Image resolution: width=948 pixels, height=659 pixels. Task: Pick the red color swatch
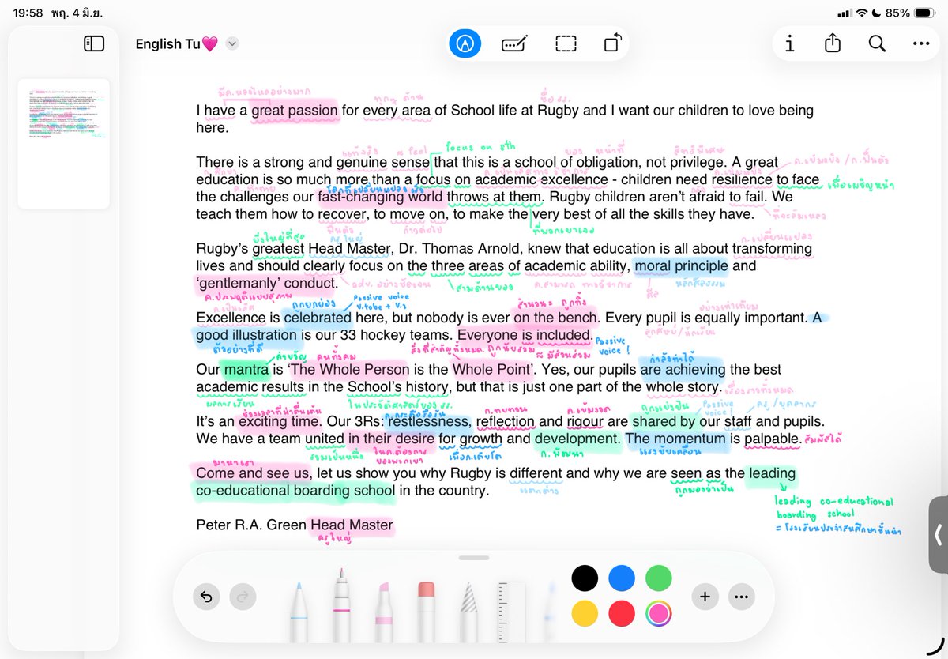click(x=622, y=614)
